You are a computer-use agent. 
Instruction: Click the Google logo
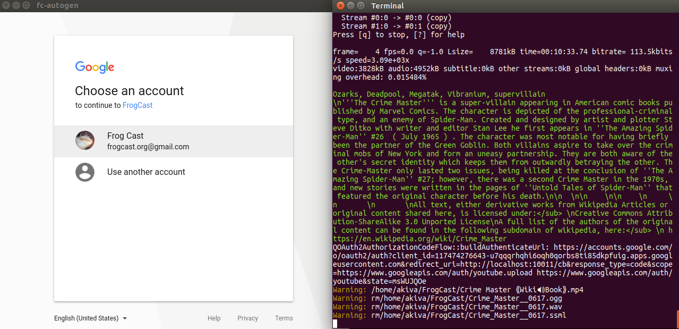[94, 67]
